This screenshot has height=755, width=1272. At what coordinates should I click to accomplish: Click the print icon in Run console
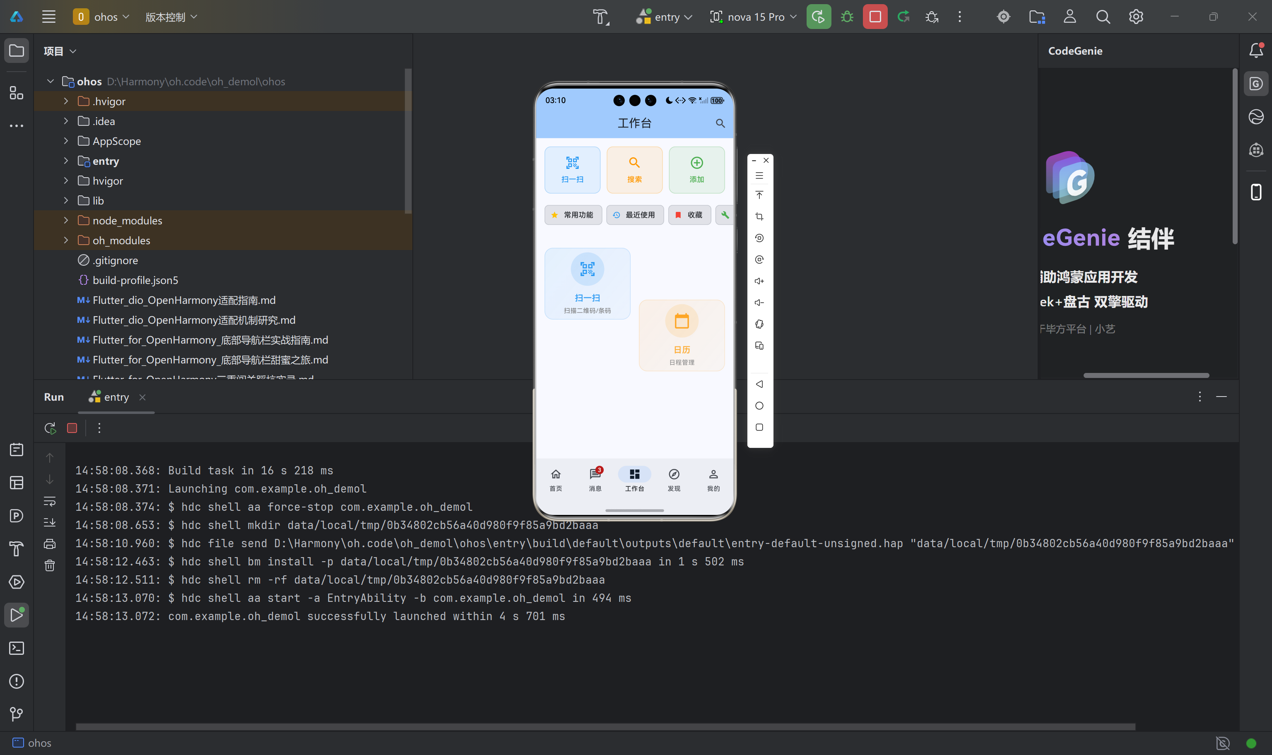[x=49, y=544]
